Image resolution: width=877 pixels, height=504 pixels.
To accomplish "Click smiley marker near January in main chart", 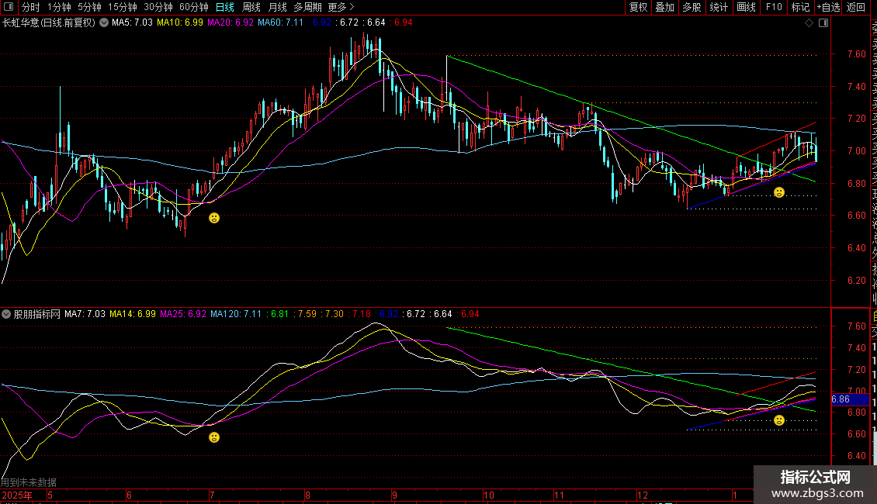I will pyautogui.click(x=779, y=192).
